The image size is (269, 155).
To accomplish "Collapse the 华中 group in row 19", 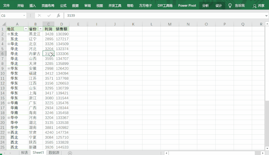I will click(x=8, y=118).
